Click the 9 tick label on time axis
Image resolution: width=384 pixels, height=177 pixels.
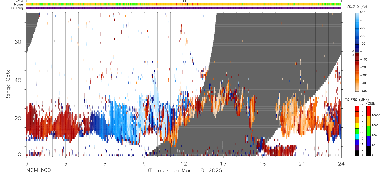tap(144, 163)
